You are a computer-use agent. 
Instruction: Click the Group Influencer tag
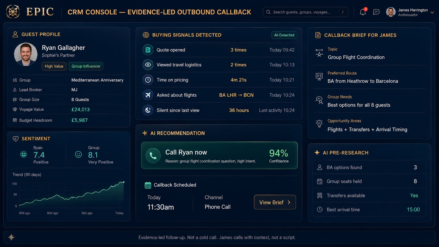pyautogui.click(x=86, y=66)
